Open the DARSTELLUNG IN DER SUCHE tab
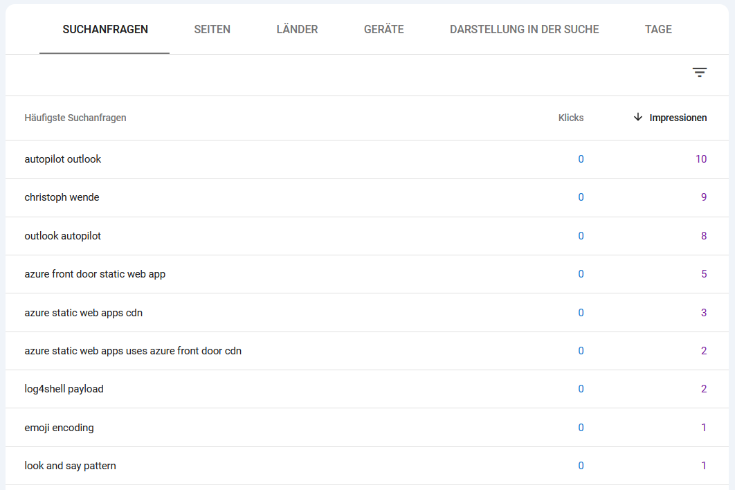The image size is (735, 490). point(524,29)
